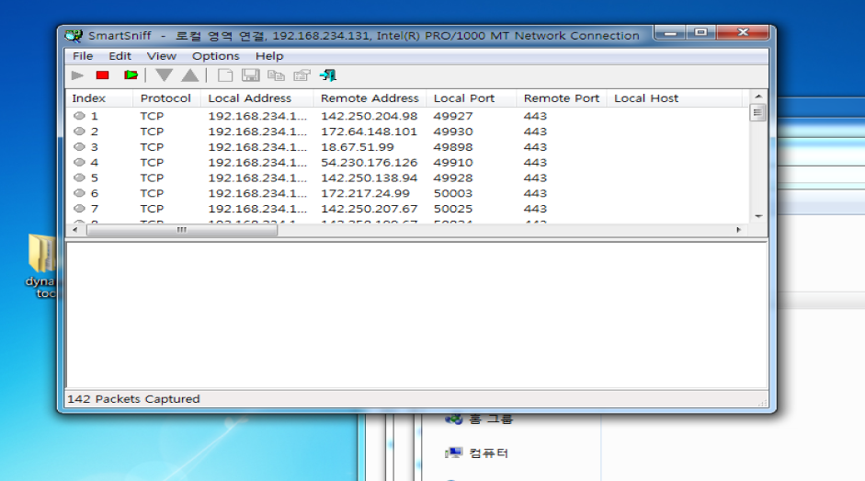The image size is (865, 481).
Task: Click local port 50025
Action: [453, 209]
